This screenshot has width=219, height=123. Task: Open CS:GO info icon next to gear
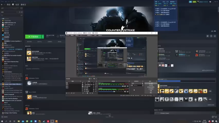coord(211,36)
